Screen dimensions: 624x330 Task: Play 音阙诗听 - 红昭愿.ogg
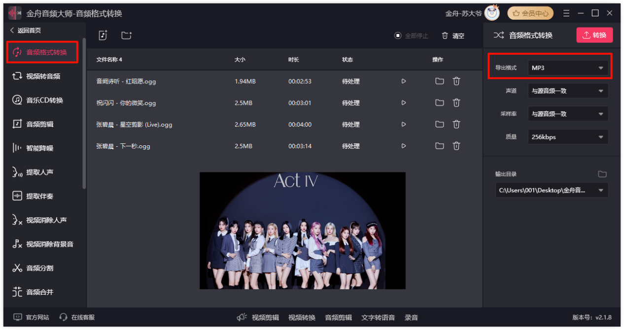coord(404,81)
